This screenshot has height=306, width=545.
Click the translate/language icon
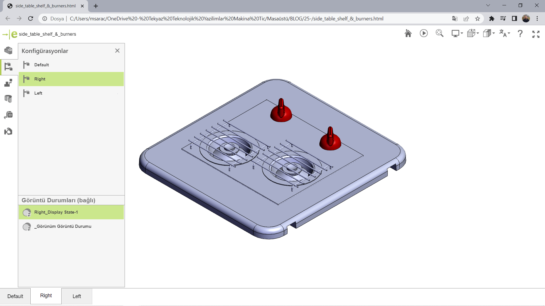click(505, 33)
